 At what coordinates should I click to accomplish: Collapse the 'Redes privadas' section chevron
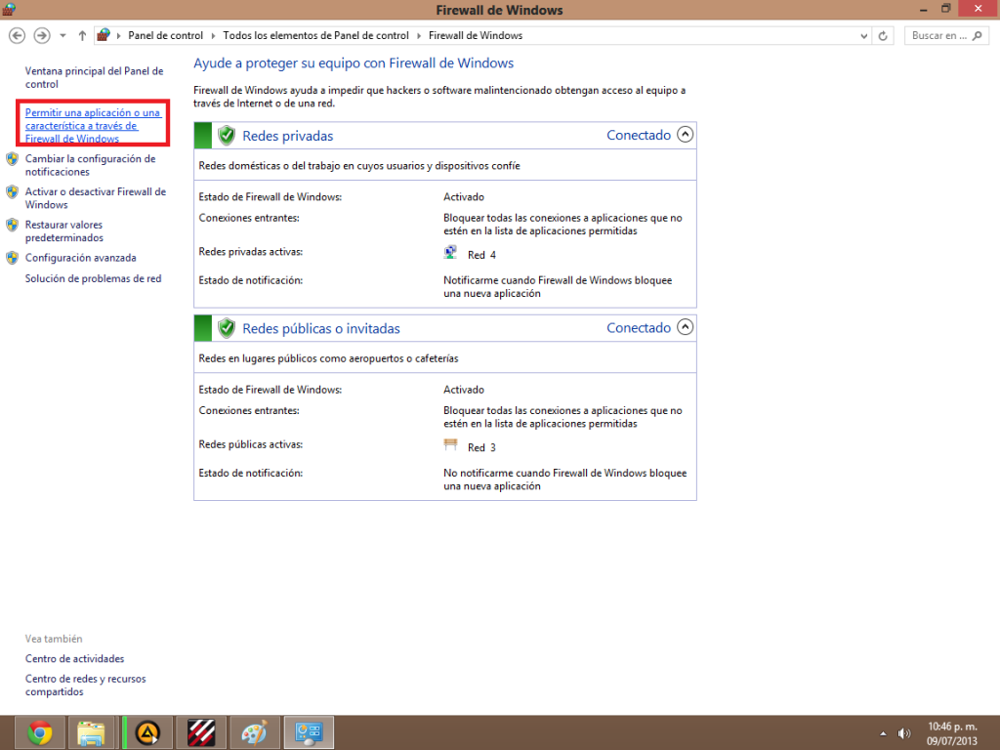click(x=685, y=135)
